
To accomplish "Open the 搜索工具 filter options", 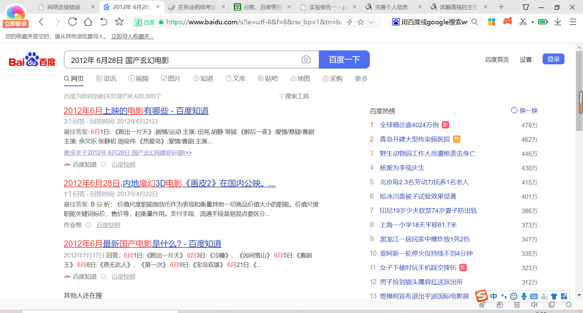I will [x=294, y=96].
